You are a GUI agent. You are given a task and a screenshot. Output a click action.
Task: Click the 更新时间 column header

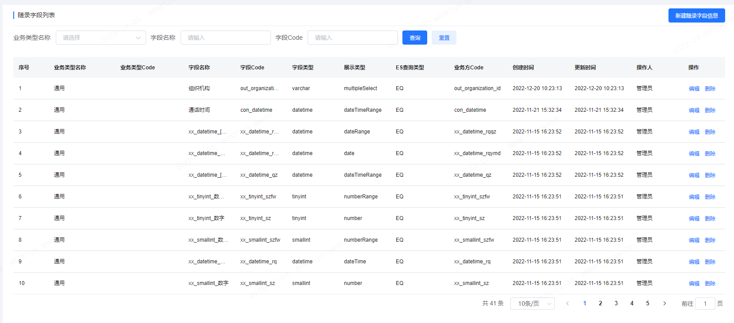click(585, 68)
